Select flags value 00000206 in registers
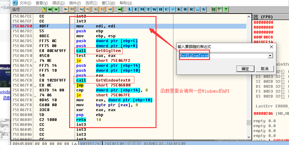 263,114
